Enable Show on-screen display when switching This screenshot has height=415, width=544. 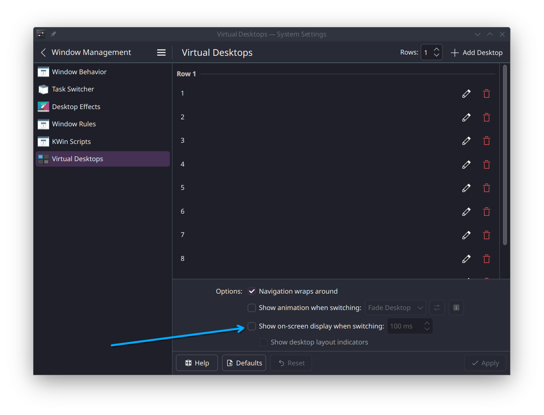[x=252, y=326]
